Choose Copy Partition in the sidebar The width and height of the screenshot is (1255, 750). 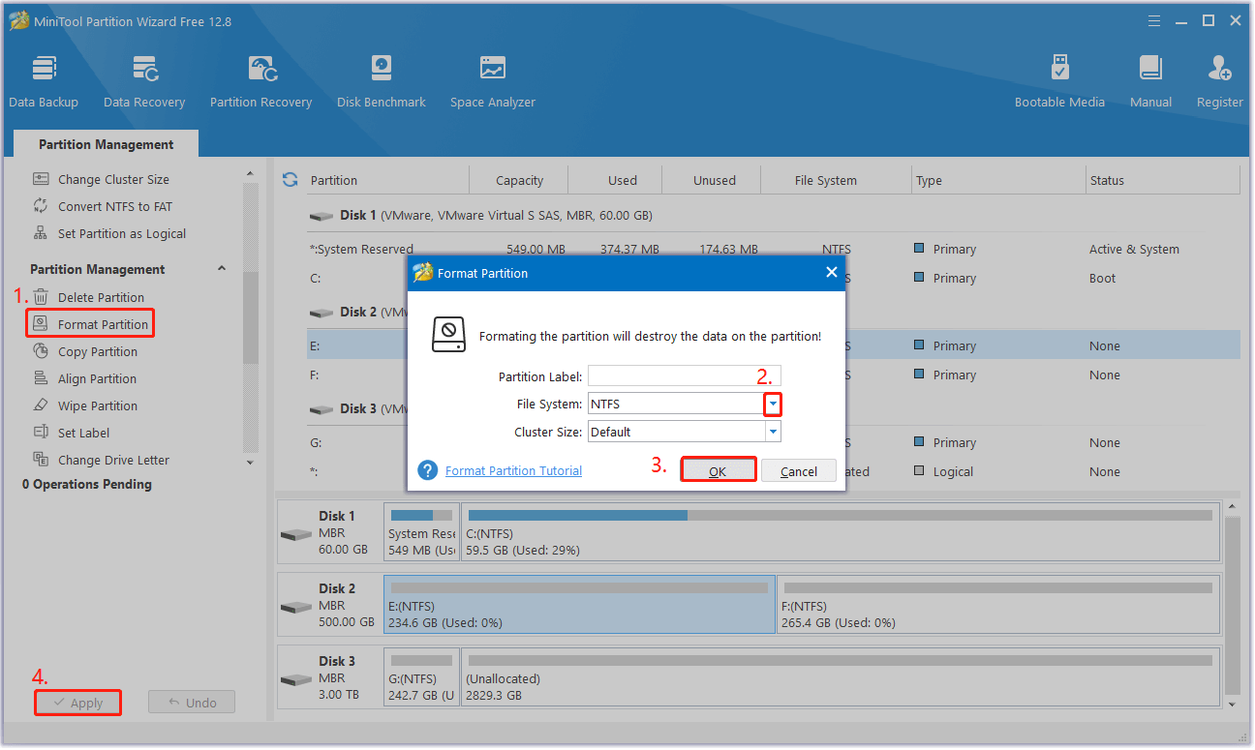coord(96,351)
